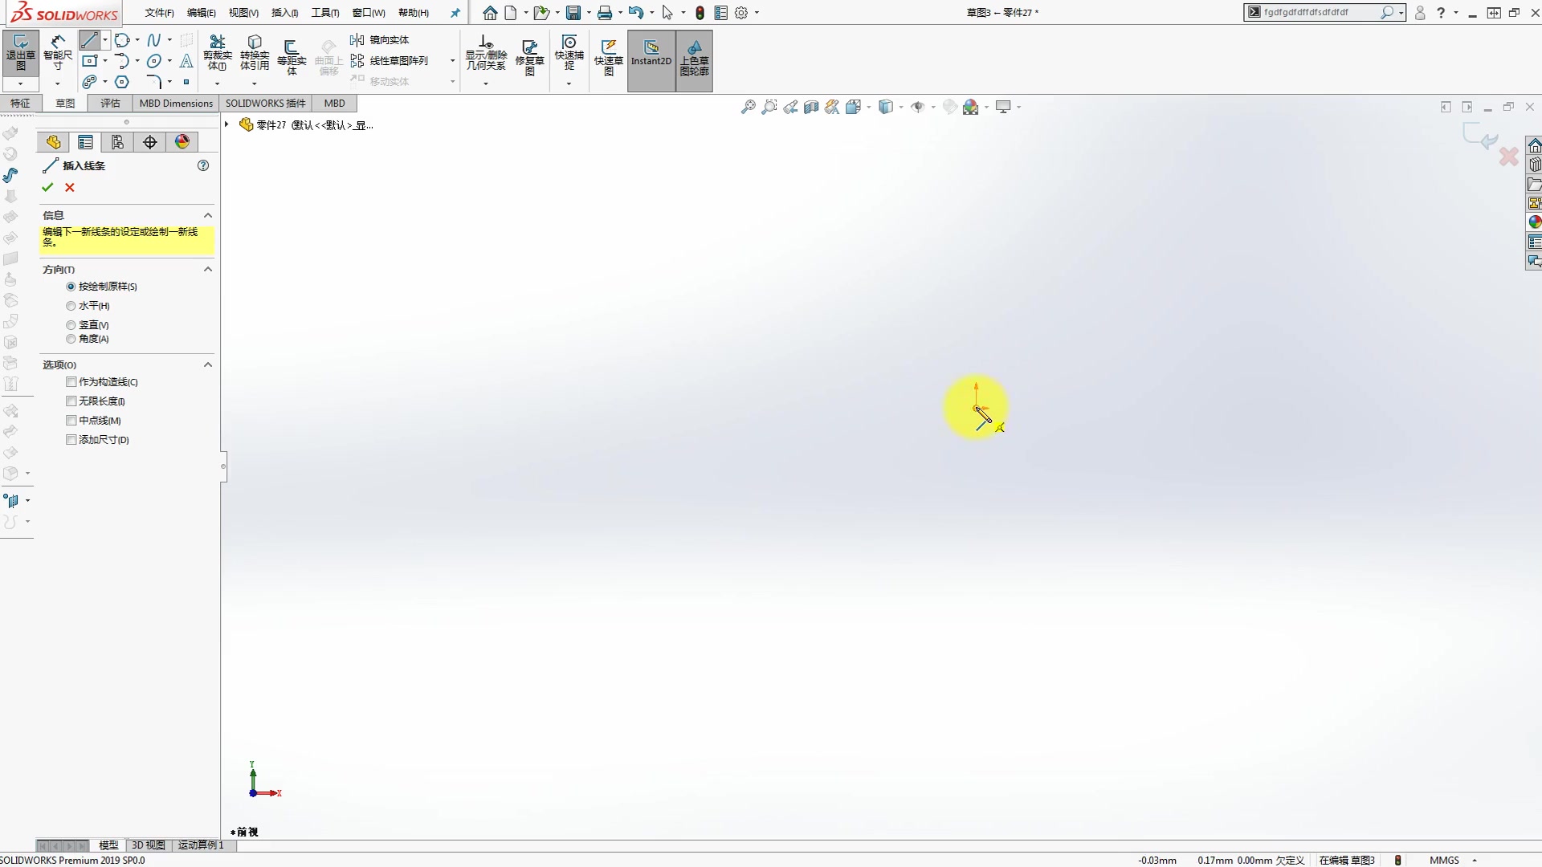The height and width of the screenshot is (867, 1542).
Task: Cancel insert line with the red X
Action: [69, 187]
